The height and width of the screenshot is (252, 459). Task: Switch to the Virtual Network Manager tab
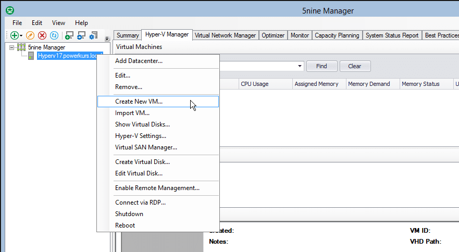point(225,35)
